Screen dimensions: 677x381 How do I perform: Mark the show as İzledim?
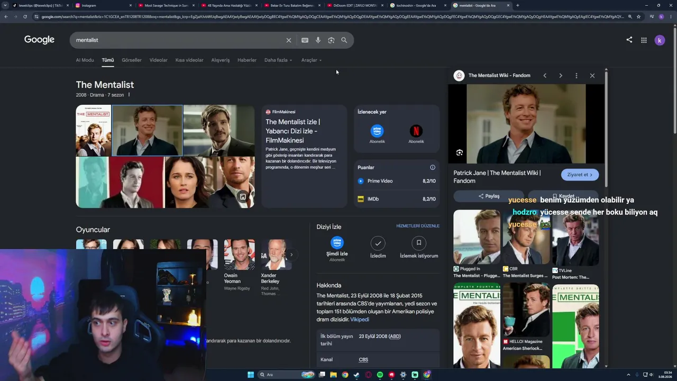(378, 247)
